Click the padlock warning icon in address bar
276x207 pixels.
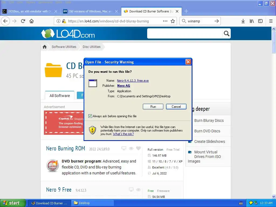[64, 21]
